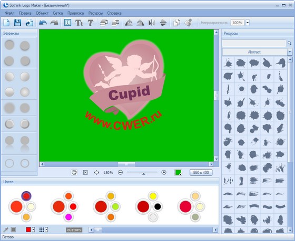Image resolution: width=295 pixels, height=241 pixels.
Task: Click the large crimson-pink swatch in fifth group
Action: coord(185,206)
